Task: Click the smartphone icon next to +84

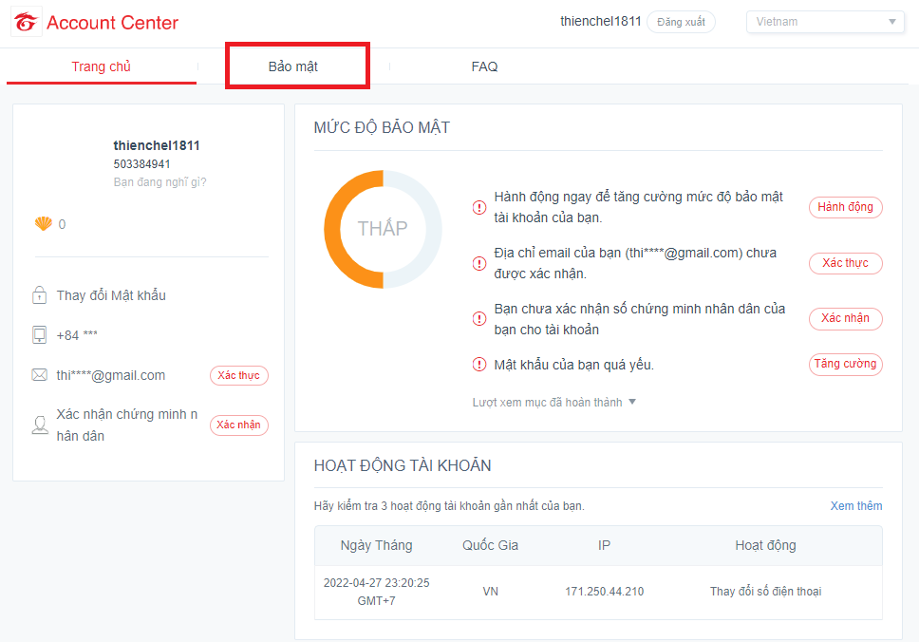Action: 40,335
